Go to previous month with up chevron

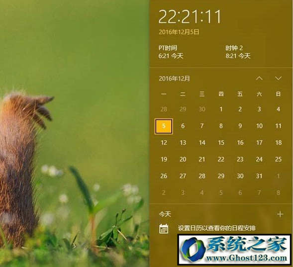(x=259, y=78)
